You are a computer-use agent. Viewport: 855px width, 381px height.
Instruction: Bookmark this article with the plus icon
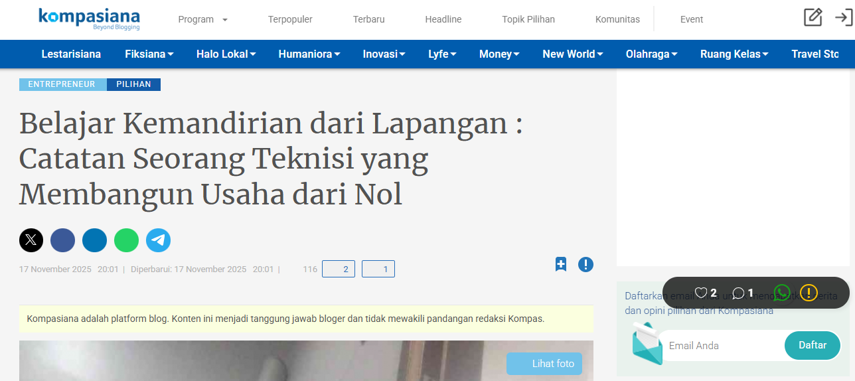point(561,264)
